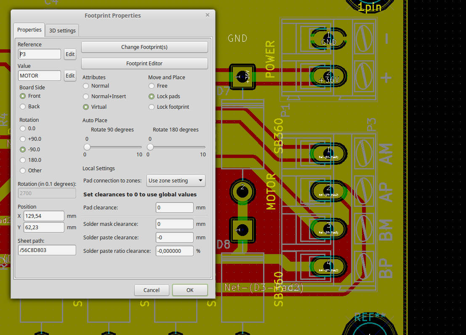Click Rotate 90 degrees slider handle
This screenshot has width=466, height=335.
[87, 147]
